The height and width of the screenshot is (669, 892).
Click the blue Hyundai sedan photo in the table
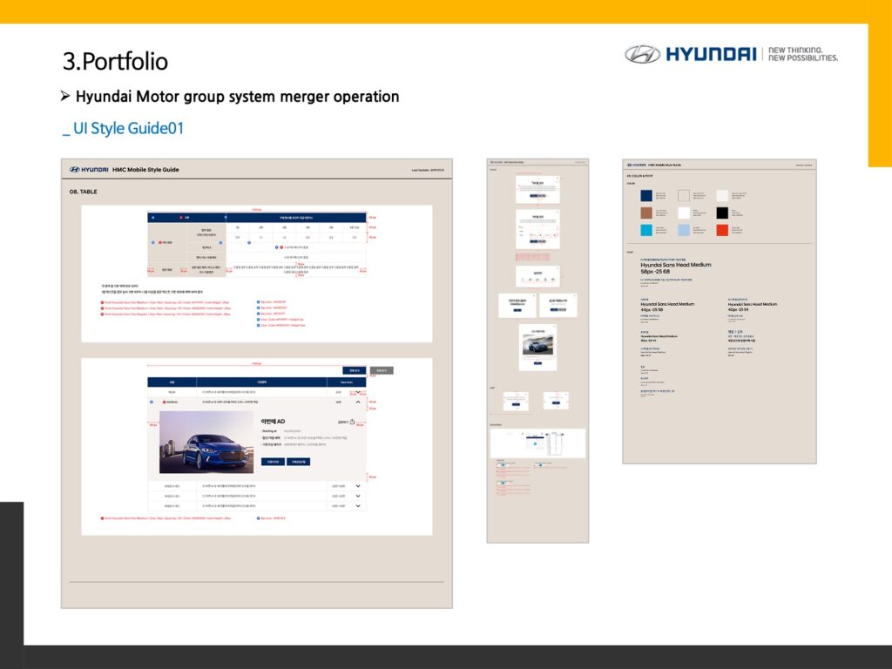(206, 443)
